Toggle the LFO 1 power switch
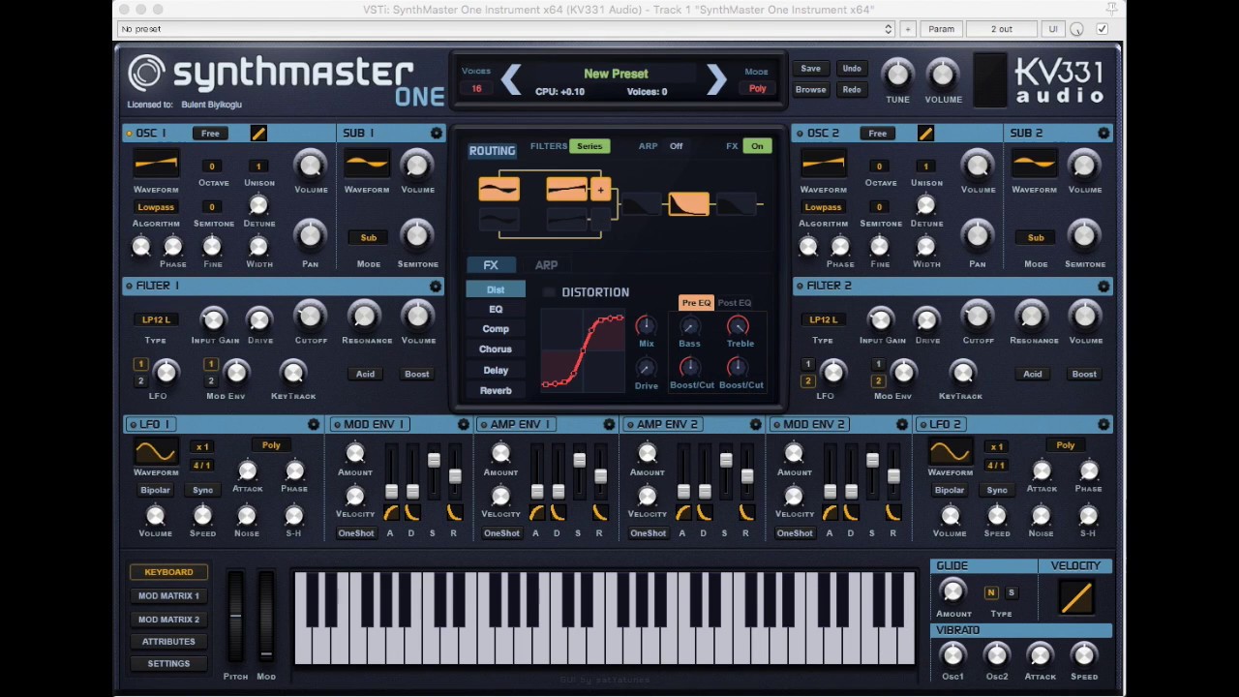 pyautogui.click(x=132, y=424)
